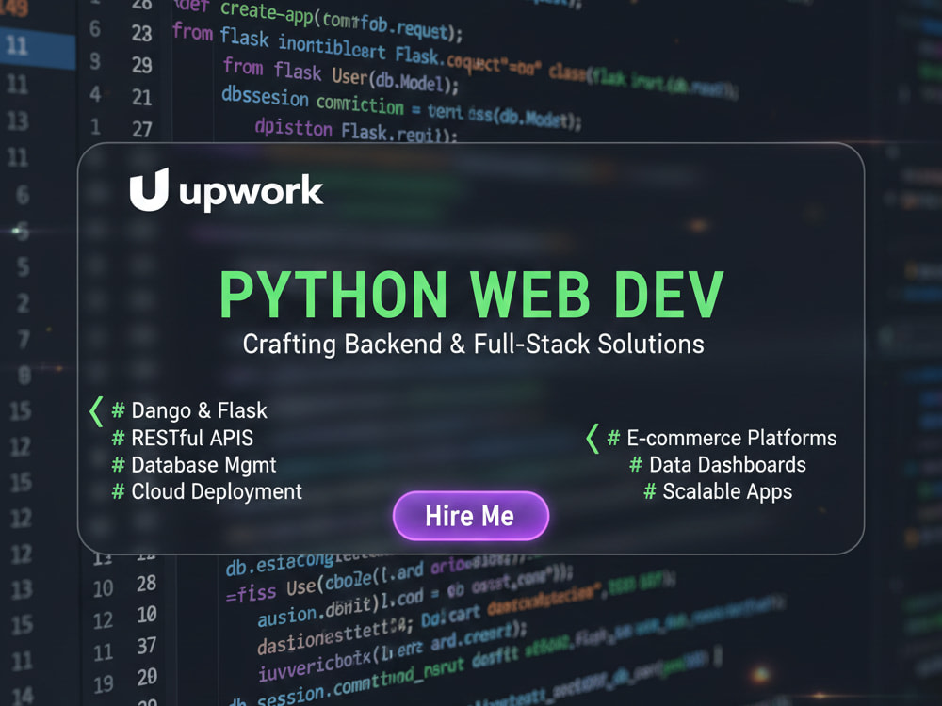Select the "# Scalable Apps" item
Screen dimensions: 942x706
pos(718,491)
